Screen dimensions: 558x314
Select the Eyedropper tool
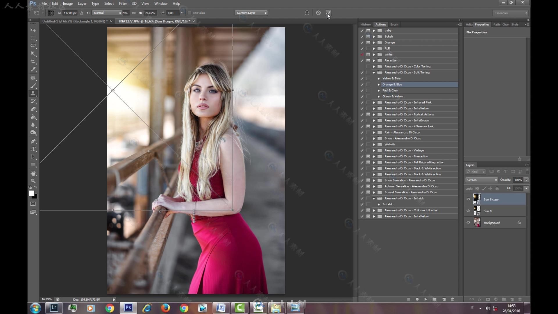point(33,69)
